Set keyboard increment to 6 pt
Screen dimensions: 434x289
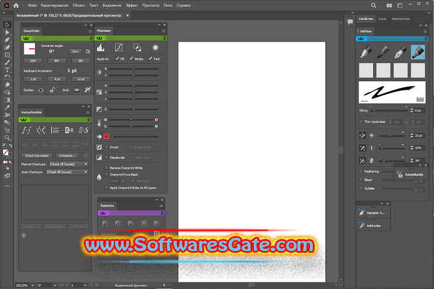coord(57,79)
